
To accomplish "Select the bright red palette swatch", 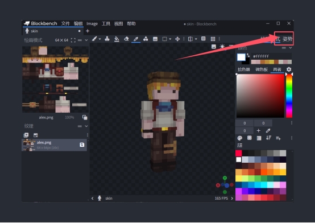I will (x=239, y=153).
